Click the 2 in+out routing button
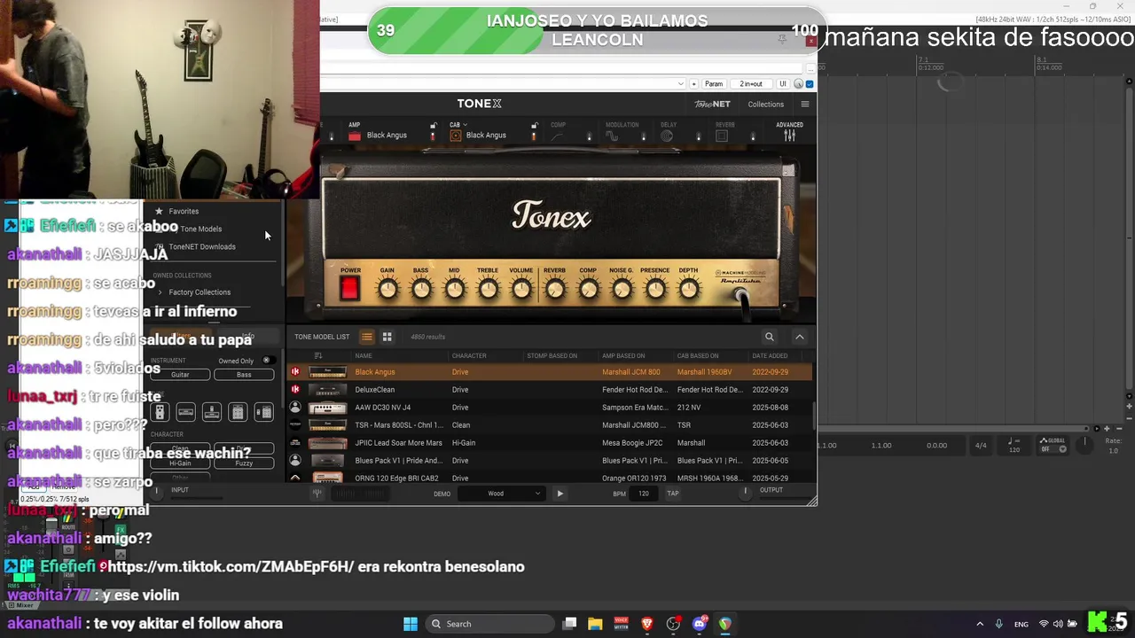The height and width of the screenshot is (638, 1135). [751, 84]
